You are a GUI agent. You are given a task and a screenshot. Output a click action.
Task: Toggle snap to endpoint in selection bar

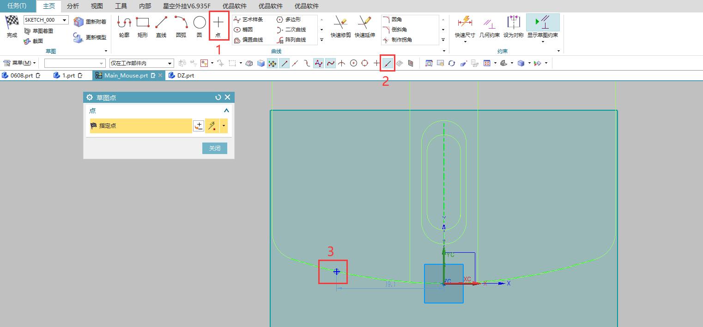tap(285, 63)
